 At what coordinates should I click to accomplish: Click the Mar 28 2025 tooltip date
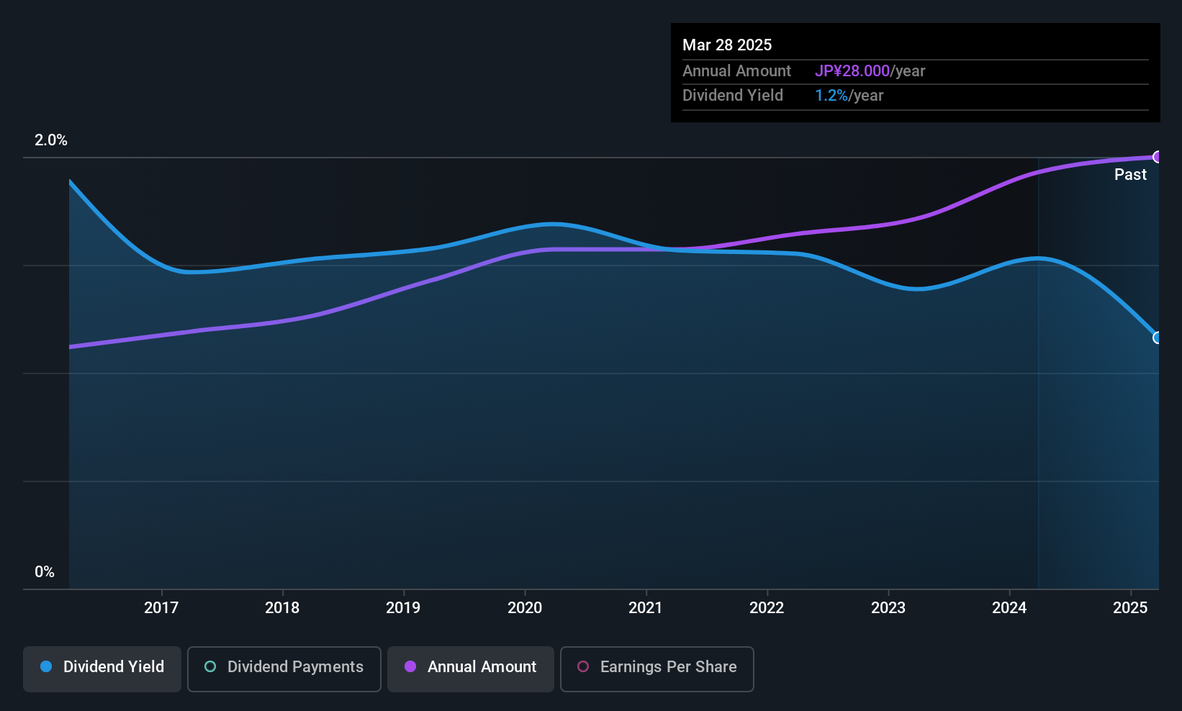(727, 45)
